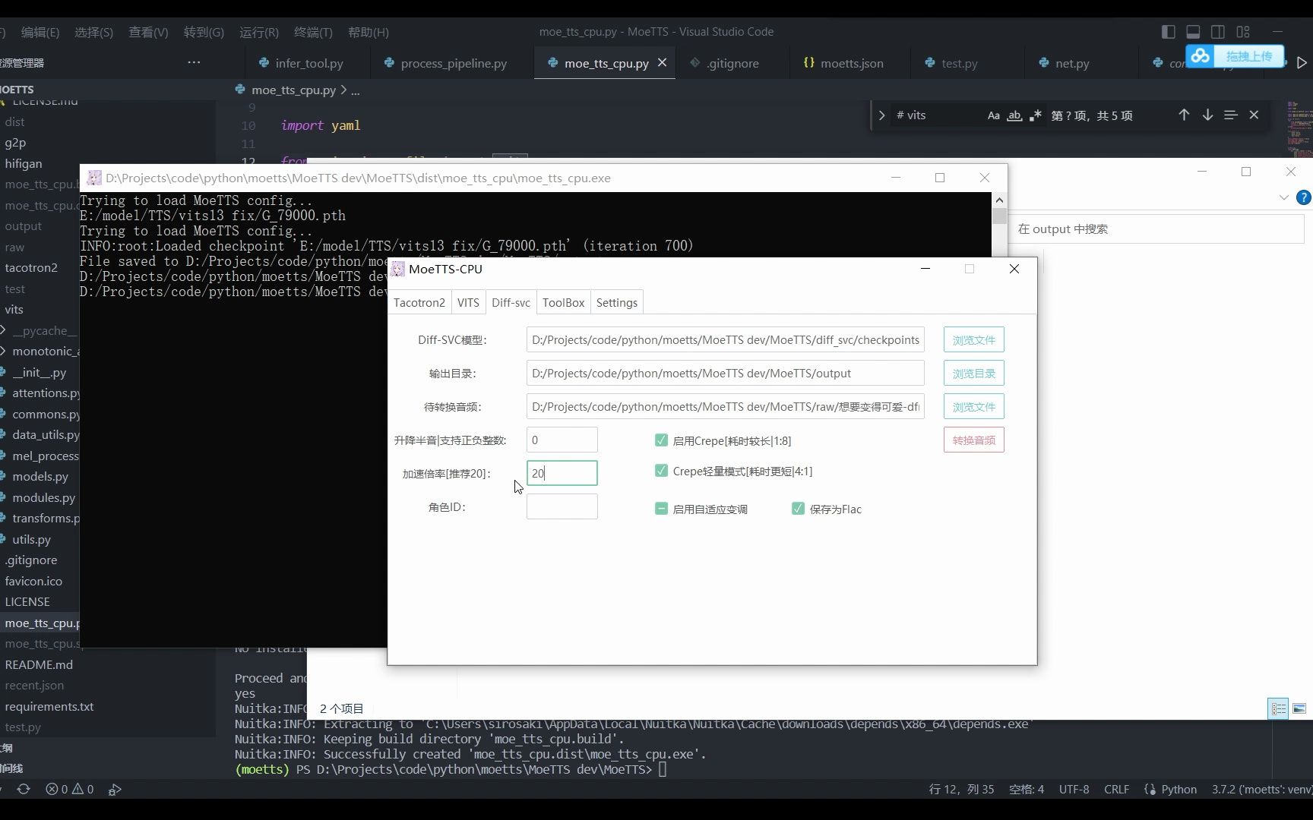1313x820 pixels.
Task: Open the 选择(S) menu
Action: pyautogui.click(x=93, y=32)
